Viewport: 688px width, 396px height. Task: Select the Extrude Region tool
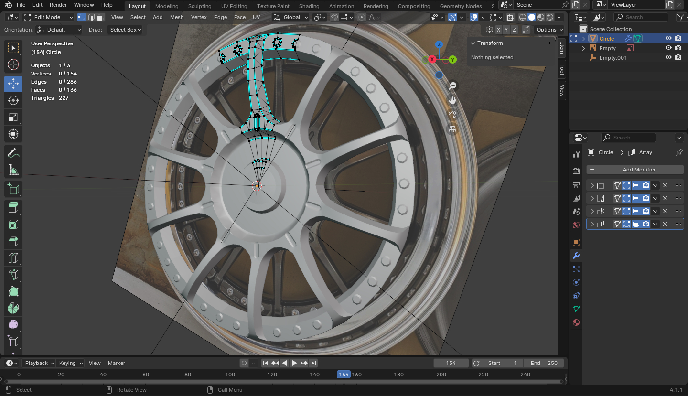[x=13, y=207]
